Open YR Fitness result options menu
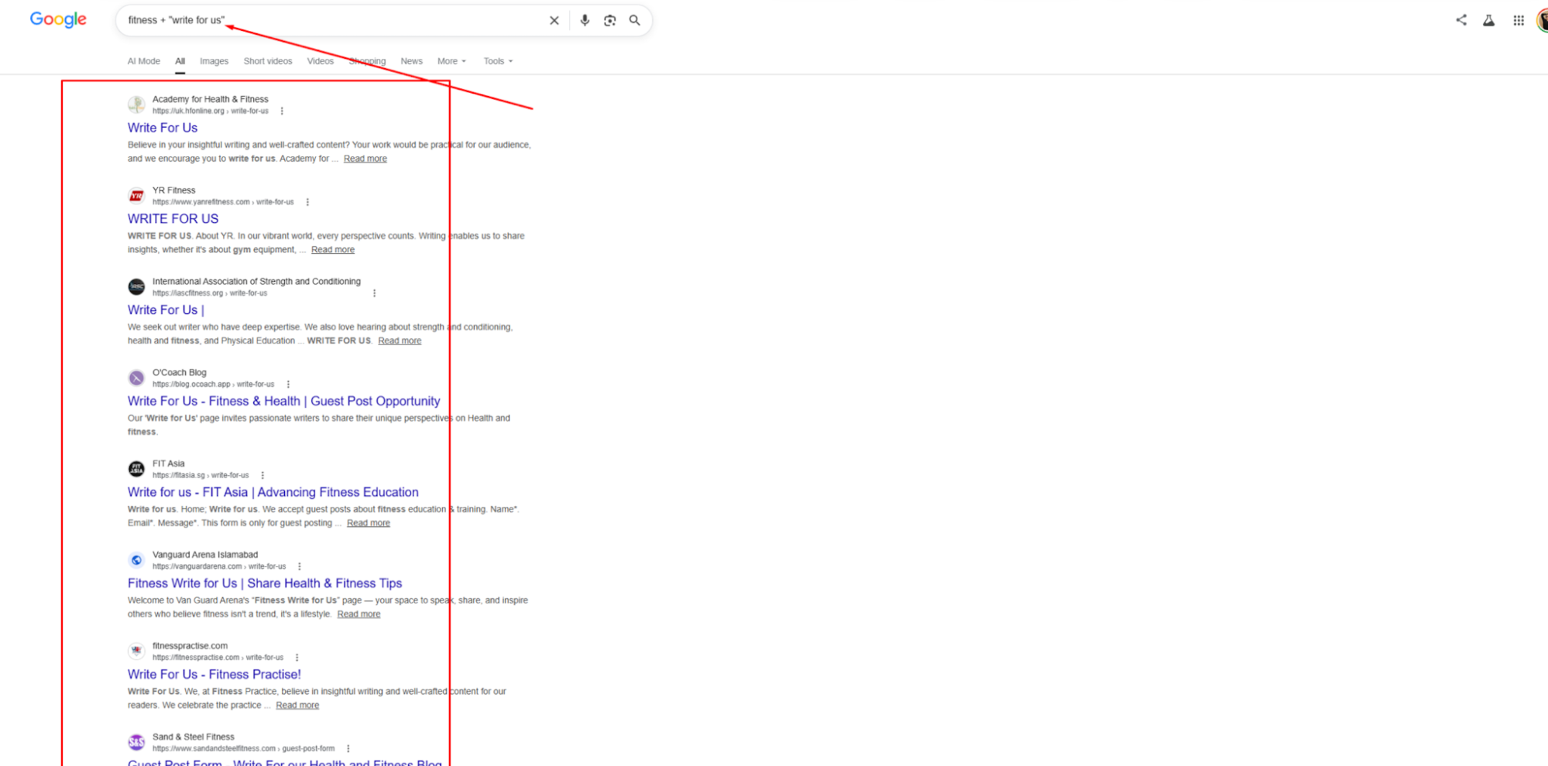Screen dimensions: 1548x766 (x=307, y=202)
